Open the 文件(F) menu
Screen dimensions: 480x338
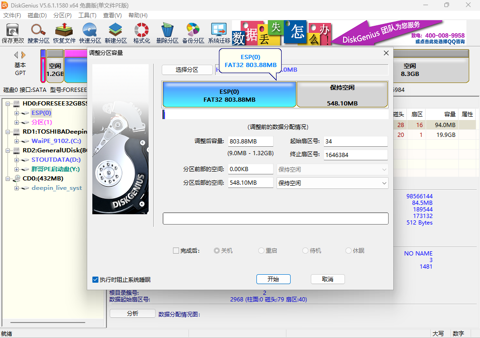(x=12, y=15)
